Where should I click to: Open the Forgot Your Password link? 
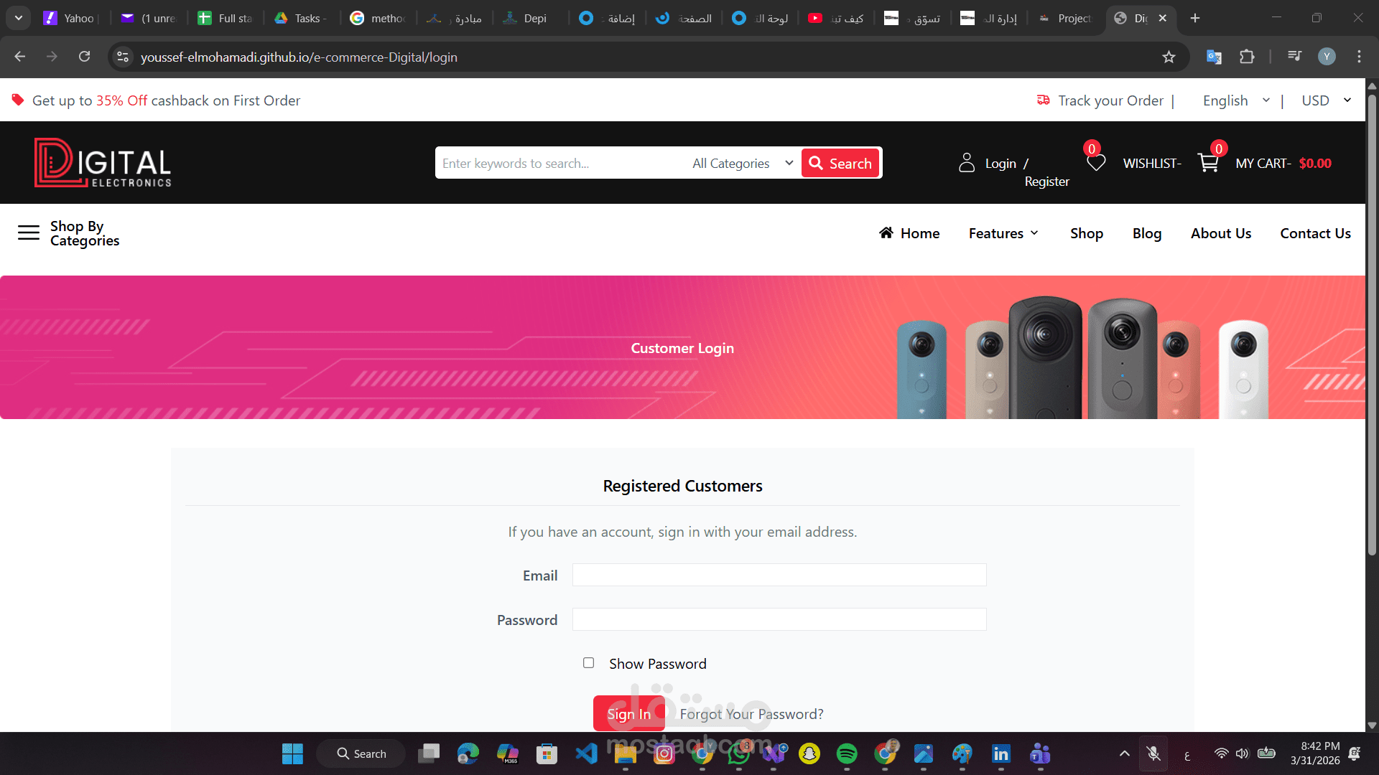pos(751,714)
